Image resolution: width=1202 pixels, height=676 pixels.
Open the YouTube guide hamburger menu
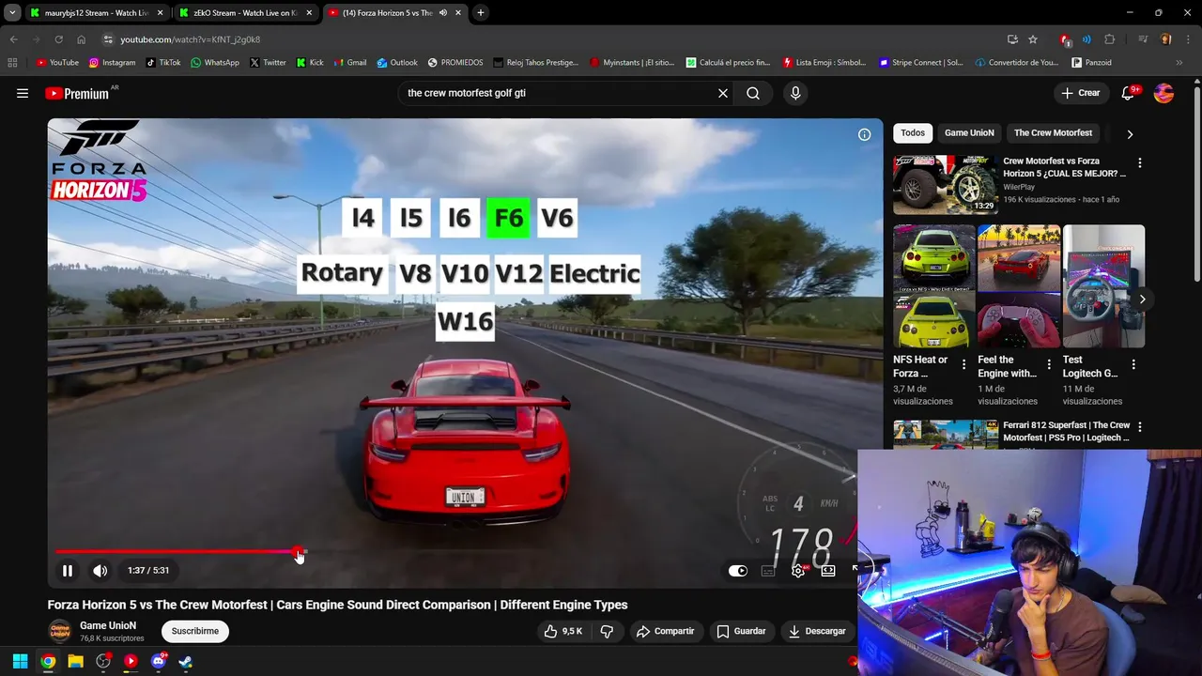click(x=23, y=93)
